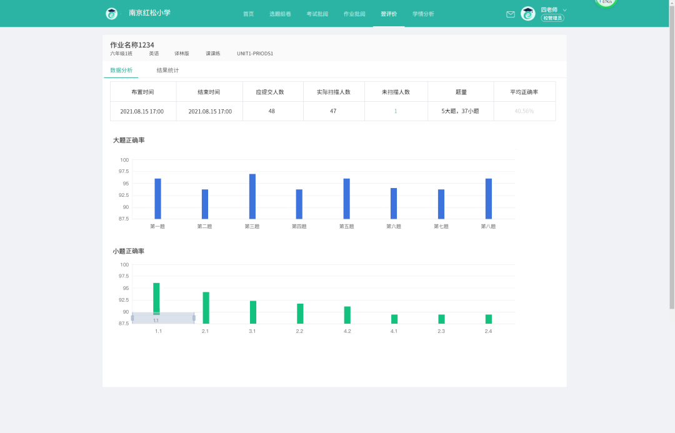Switch to 数据分析 tab
This screenshot has height=433, width=675.
pos(121,70)
